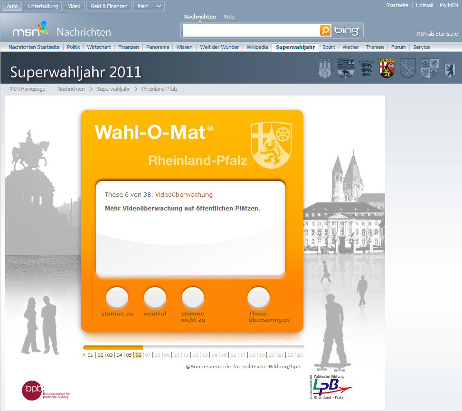Open the Hotmail link
Screen dimensions: 462x411
(424, 5)
